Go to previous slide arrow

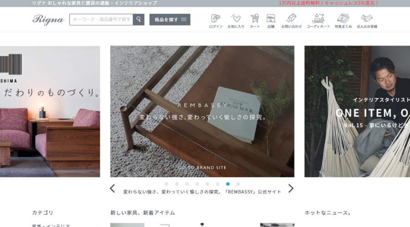click(x=113, y=188)
